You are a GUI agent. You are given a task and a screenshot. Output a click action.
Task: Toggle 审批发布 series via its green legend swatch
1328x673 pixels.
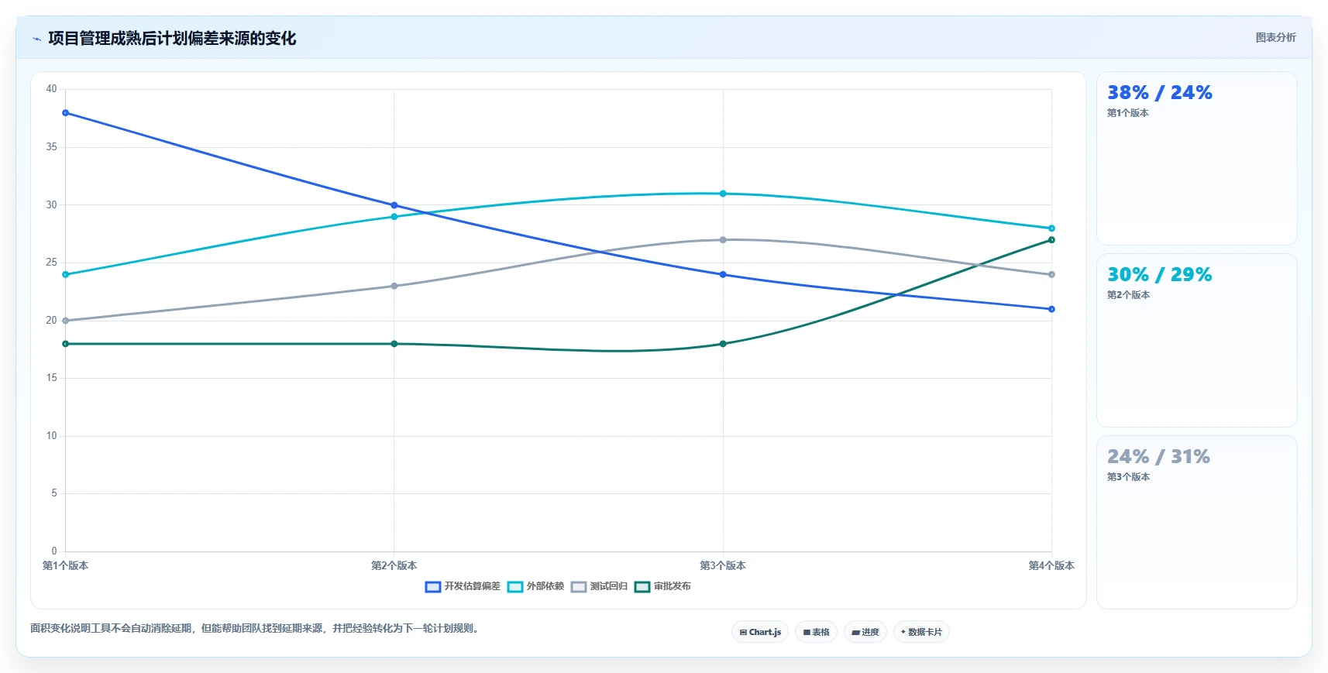[642, 587]
